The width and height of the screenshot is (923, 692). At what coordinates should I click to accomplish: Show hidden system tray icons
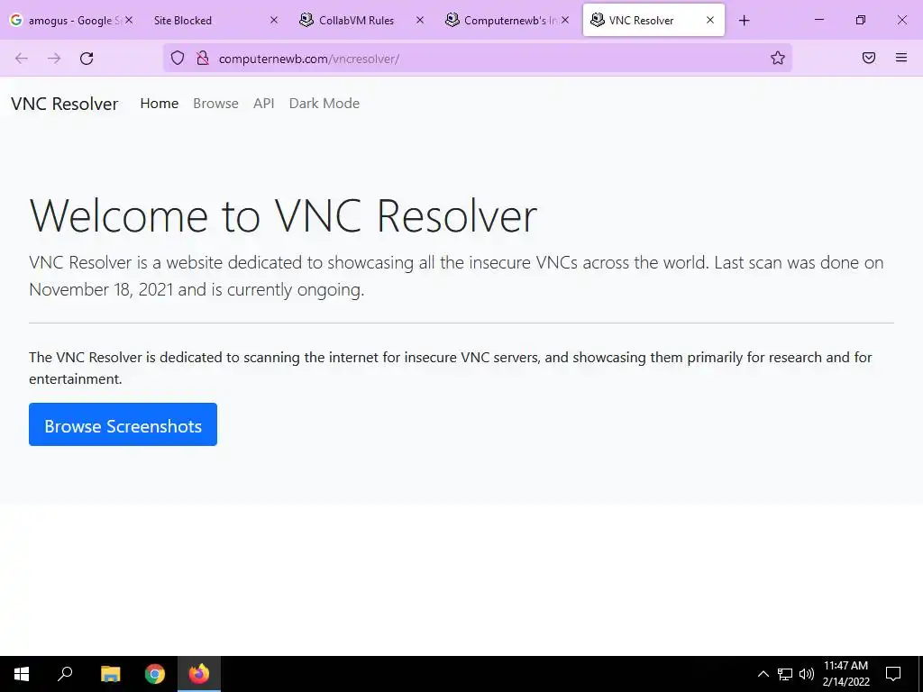763,674
